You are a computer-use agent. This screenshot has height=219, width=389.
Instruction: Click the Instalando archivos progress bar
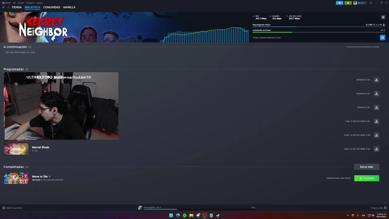[319, 32]
